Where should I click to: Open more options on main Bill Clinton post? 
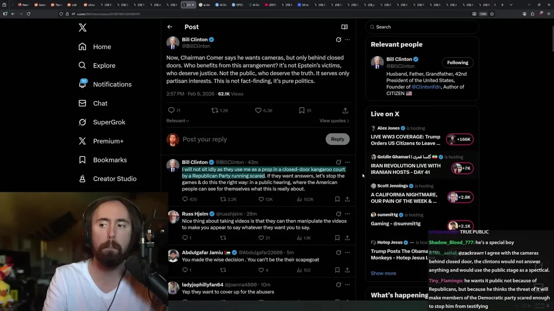click(x=347, y=39)
